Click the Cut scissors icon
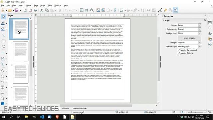 coord(42,10)
